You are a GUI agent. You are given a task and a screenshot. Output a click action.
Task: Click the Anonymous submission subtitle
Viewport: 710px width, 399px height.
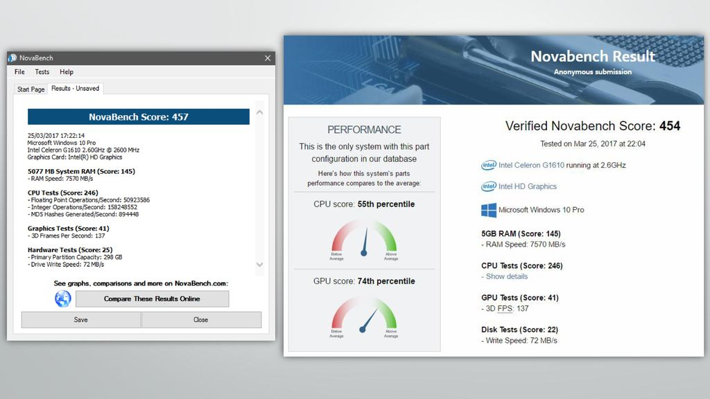[593, 72]
